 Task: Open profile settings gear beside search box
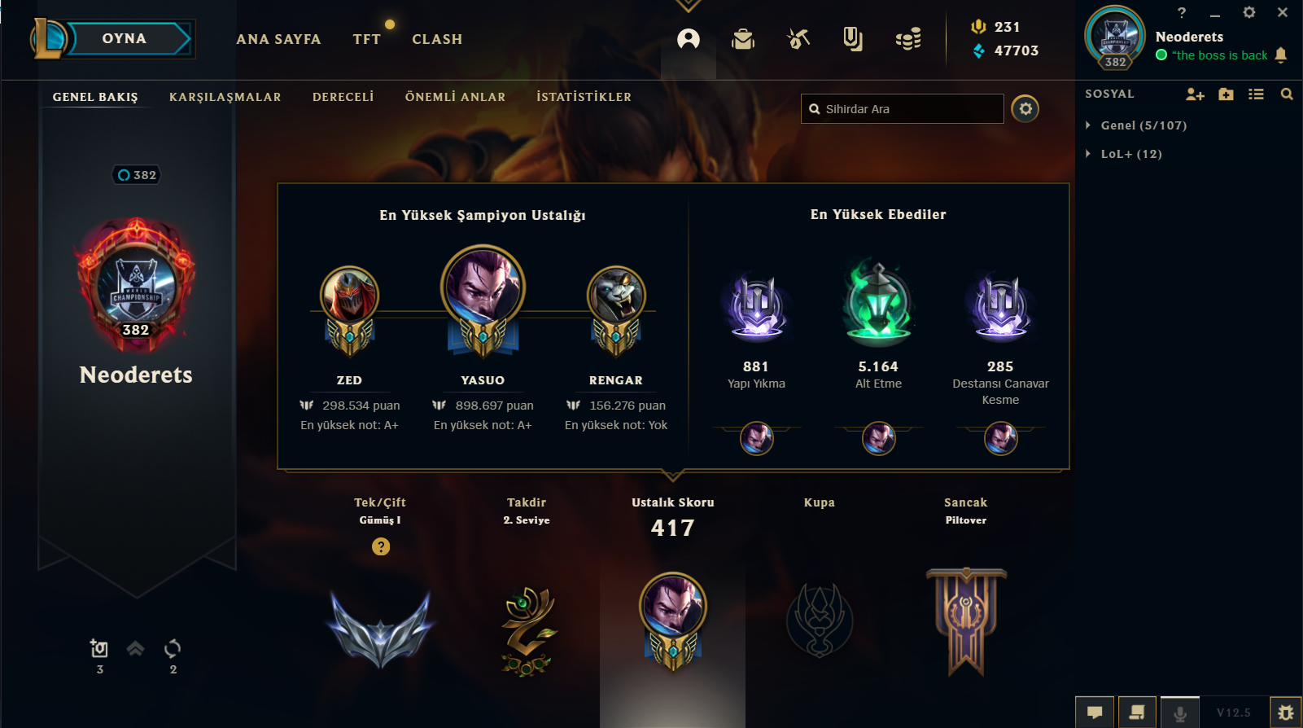click(1025, 108)
